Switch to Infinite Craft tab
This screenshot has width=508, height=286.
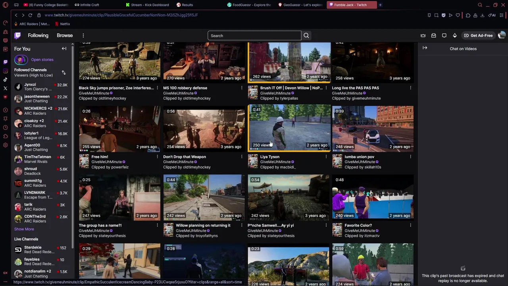pyautogui.click(x=96, y=5)
